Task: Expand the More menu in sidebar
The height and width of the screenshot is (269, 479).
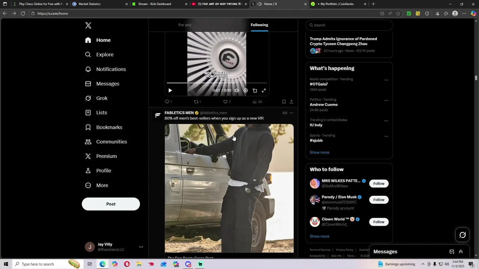Action: click(x=97, y=185)
